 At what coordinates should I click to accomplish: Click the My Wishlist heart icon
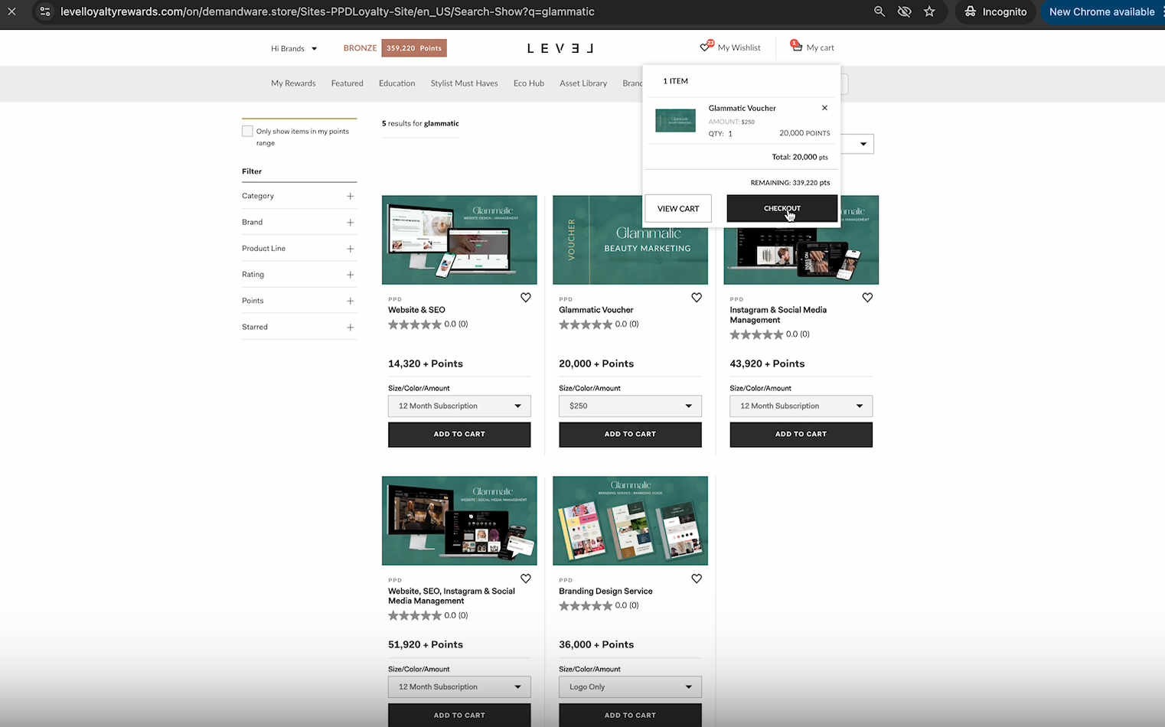click(705, 47)
